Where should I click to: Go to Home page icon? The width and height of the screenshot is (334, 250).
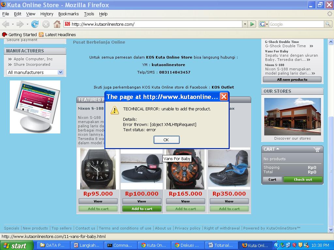tap(57, 24)
